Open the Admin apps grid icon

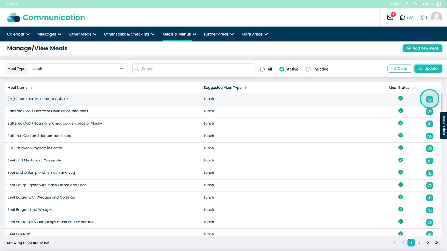coord(439,4)
